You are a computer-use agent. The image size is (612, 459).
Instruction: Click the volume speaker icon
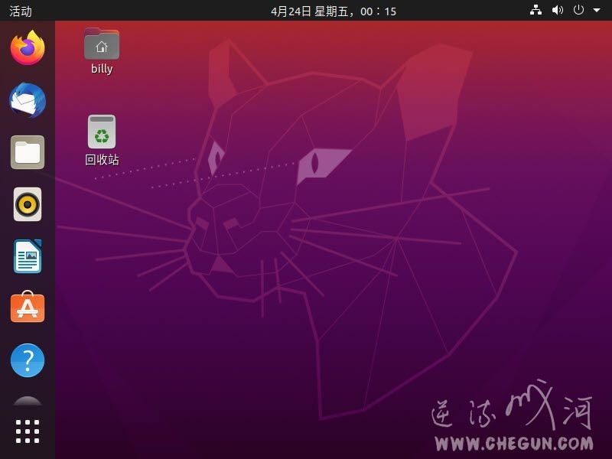coord(558,11)
